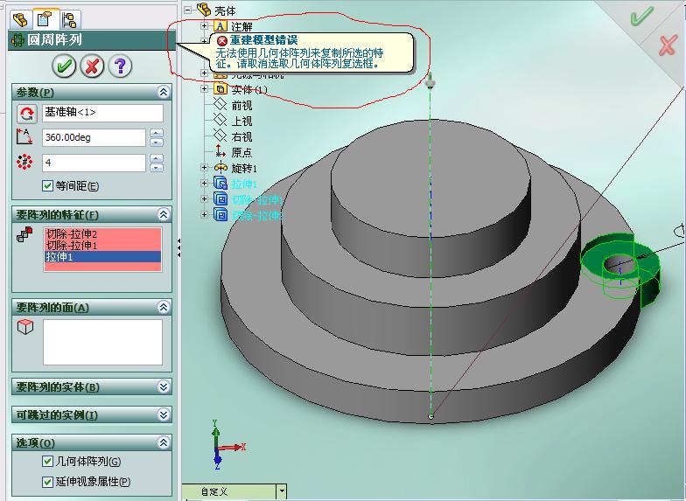Cancel with the corner red X
Viewport: 686px width, 501px height.
coord(668,45)
